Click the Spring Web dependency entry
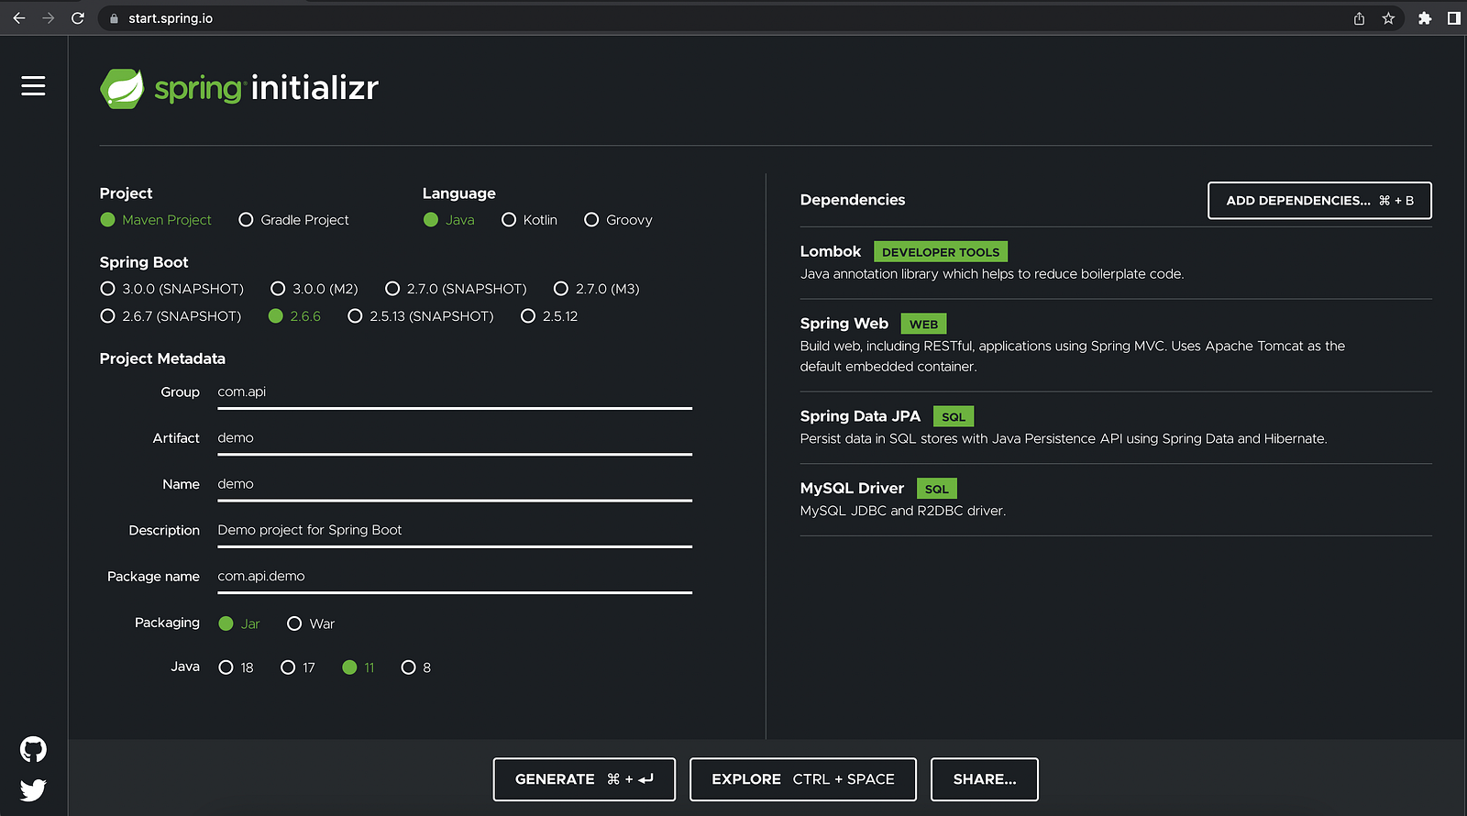The width and height of the screenshot is (1467, 816). [1116, 345]
